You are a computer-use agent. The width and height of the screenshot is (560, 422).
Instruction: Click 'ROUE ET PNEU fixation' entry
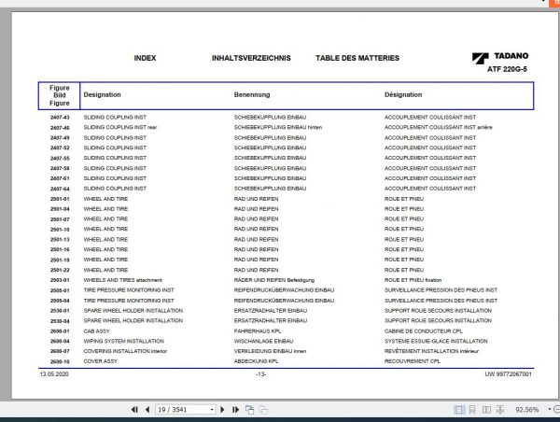coord(413,280)
